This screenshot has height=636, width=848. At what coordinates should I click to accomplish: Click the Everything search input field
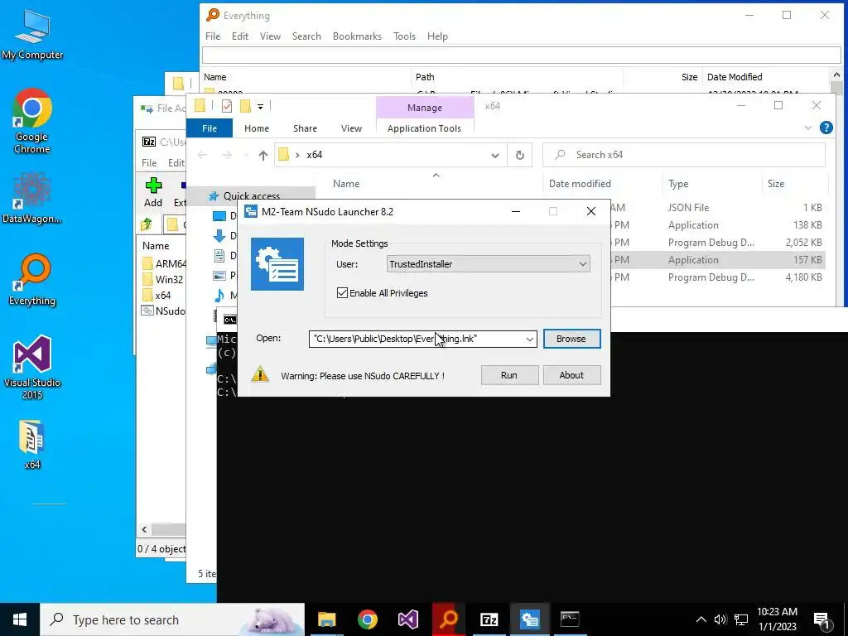[522, 55]
